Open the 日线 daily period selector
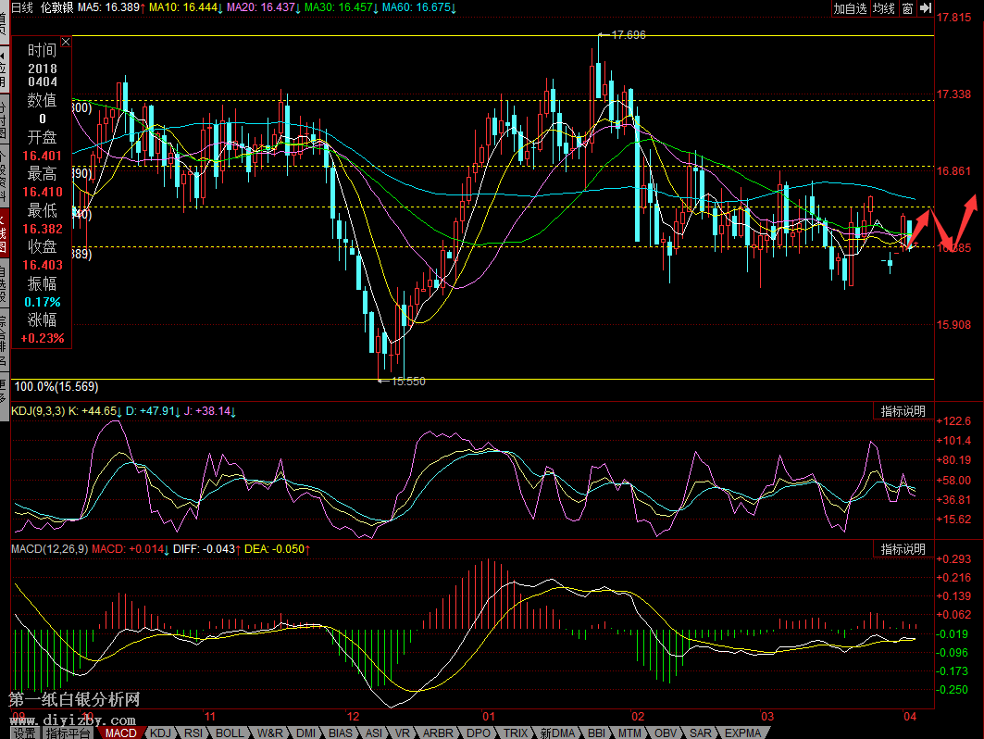 pos(20,7)
